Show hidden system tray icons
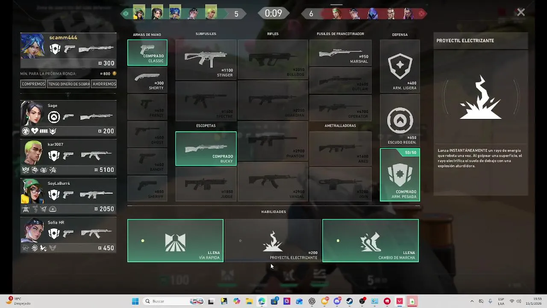The width and height of the screenshot is (547, 308). tap(472, 301)
